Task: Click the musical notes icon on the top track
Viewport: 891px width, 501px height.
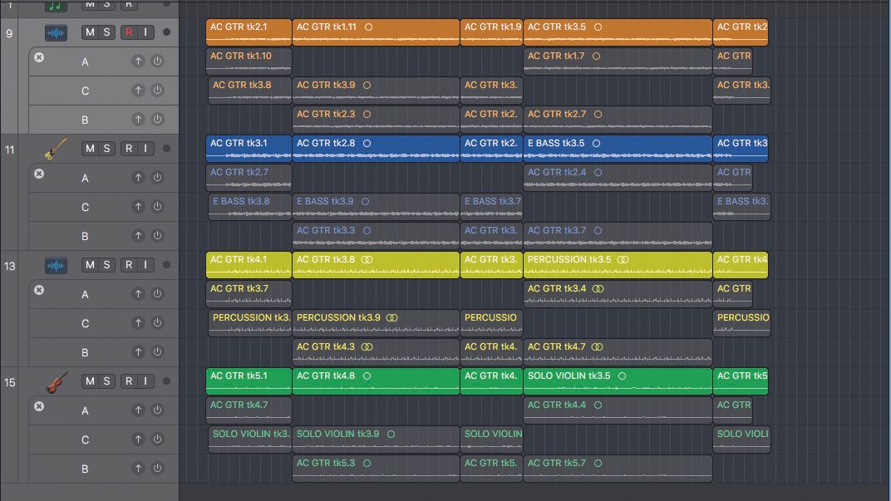Action: pyautogui.click(x=56, y=6)
